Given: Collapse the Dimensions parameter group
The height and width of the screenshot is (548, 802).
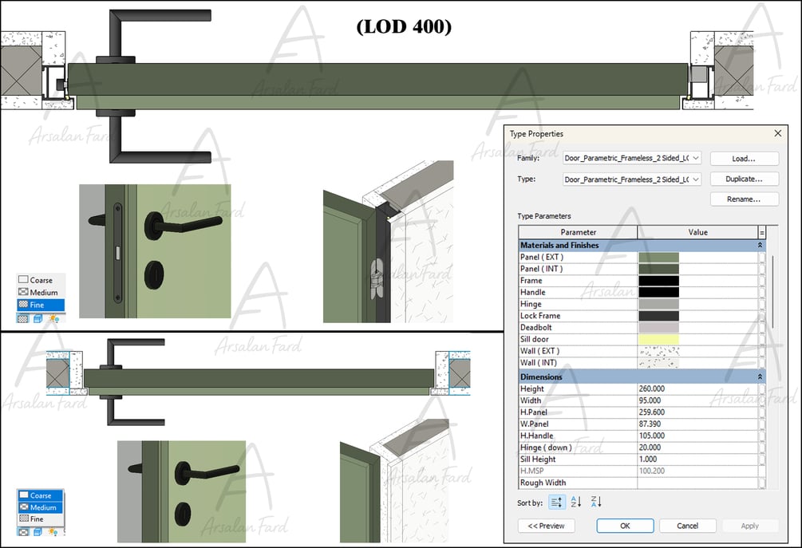Looking at the screenshot, I should [760, 377].
